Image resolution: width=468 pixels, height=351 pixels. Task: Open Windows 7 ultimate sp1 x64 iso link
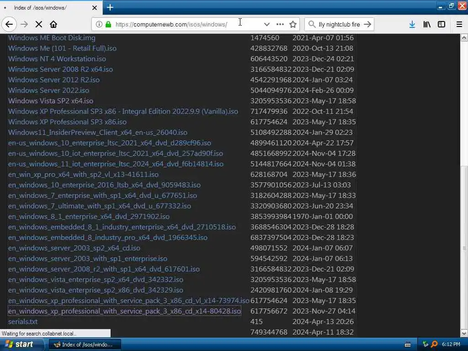click(x=99, y=206)
